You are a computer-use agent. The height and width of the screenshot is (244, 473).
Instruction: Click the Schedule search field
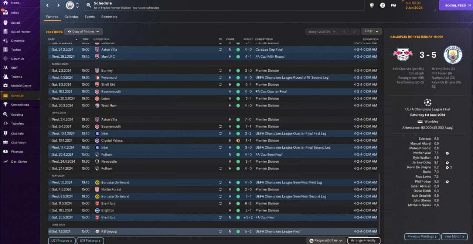[224, 5]
